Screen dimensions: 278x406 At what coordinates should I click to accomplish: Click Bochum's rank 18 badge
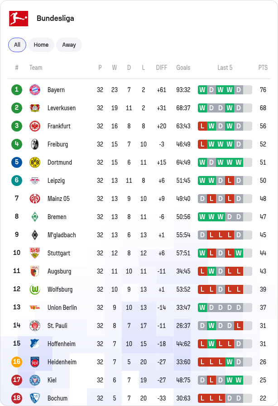tap(17, 398)
